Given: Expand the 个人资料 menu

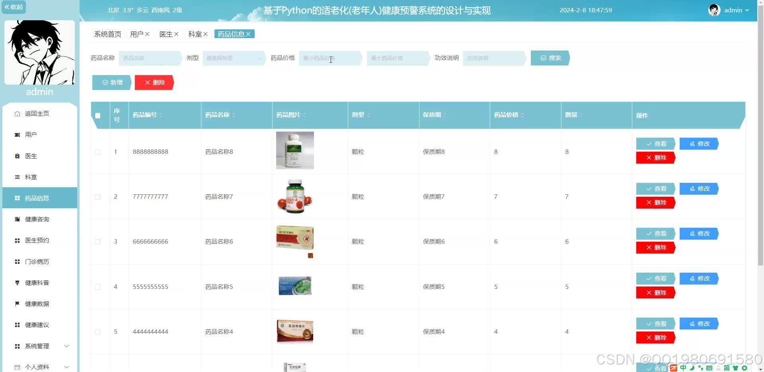Looking at the screenshot, I should pos(38,366).
